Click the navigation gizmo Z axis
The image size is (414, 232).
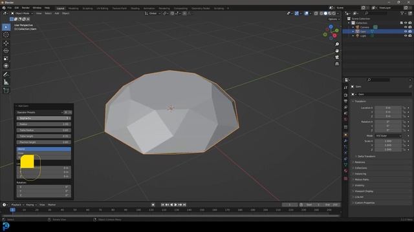[331, 27]
